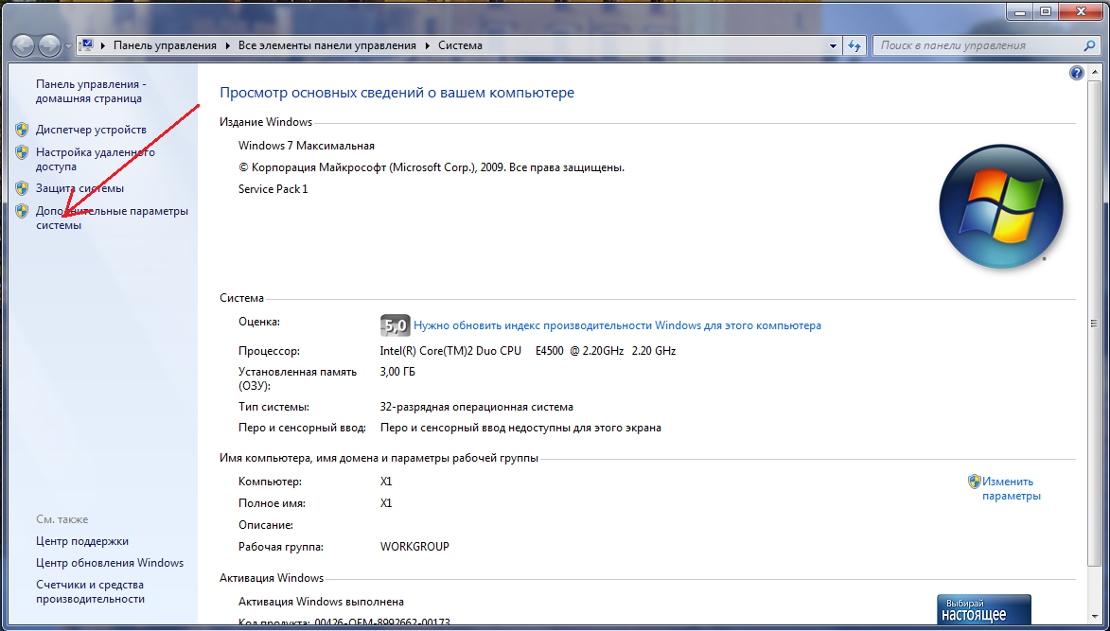Select Панель управления breadcrumb segment
The image size is (1110, 631).
click(165, 45)
